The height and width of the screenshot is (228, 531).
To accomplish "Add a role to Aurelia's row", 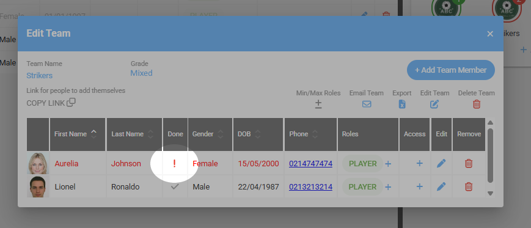I will [388, 164].
